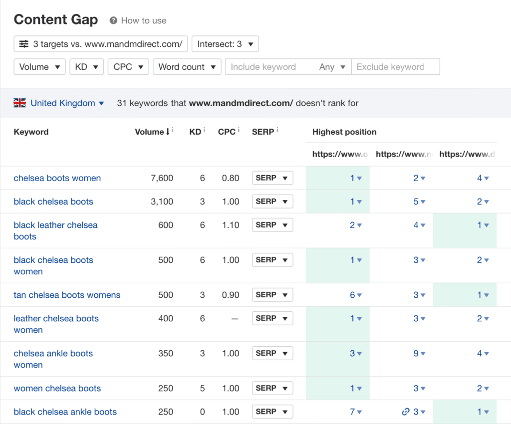Open keyword chelsea ankle boots women
The image size is (511, 424).
pos(53,359)
